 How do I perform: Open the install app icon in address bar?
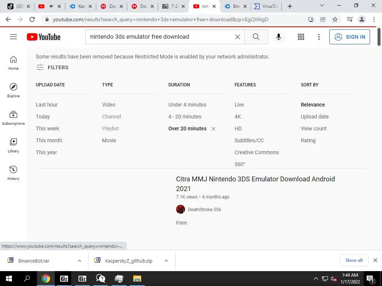[x=311, y=19]
